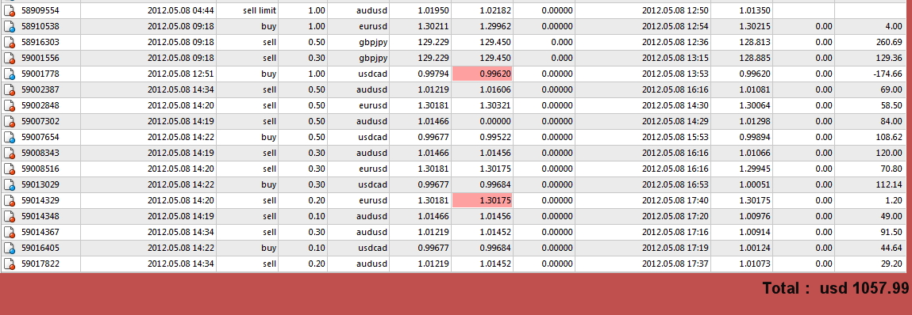
Task: Click the order icon beside ticket 59007302
Action: click(x=10, y=121)
